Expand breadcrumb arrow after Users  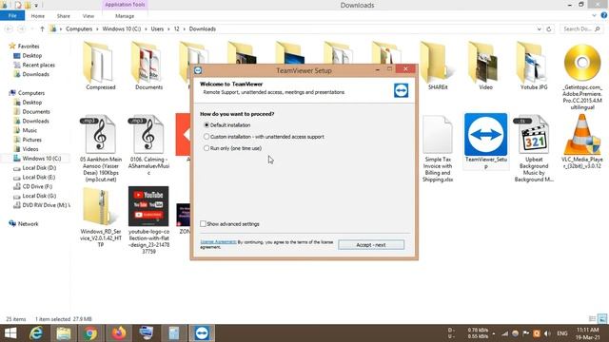(168, 29)
